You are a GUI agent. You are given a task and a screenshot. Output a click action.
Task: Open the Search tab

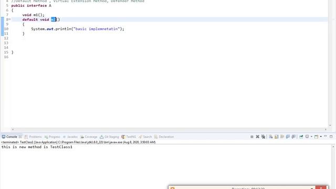tap(145, 136)
